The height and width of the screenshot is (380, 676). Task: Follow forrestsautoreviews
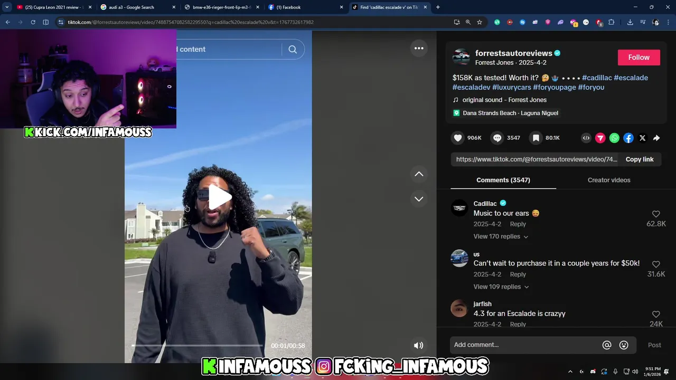[639, 57]
